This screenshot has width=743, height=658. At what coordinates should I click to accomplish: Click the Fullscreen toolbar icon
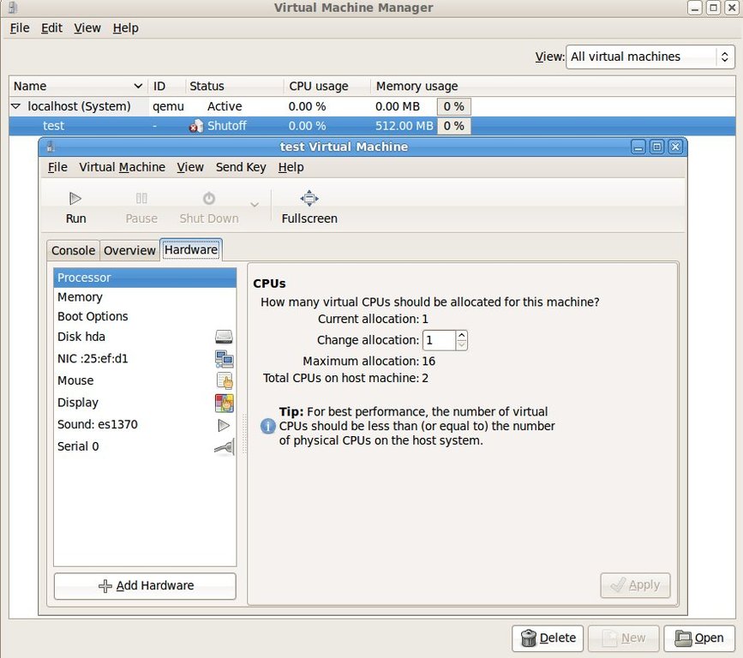point(309,199)
